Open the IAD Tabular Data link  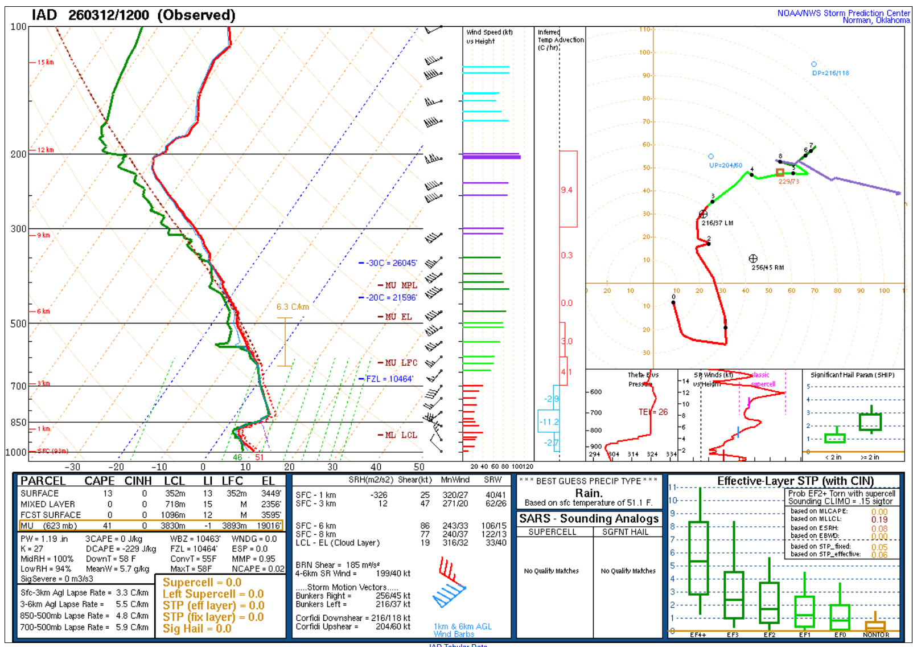(x=458, y=645)
